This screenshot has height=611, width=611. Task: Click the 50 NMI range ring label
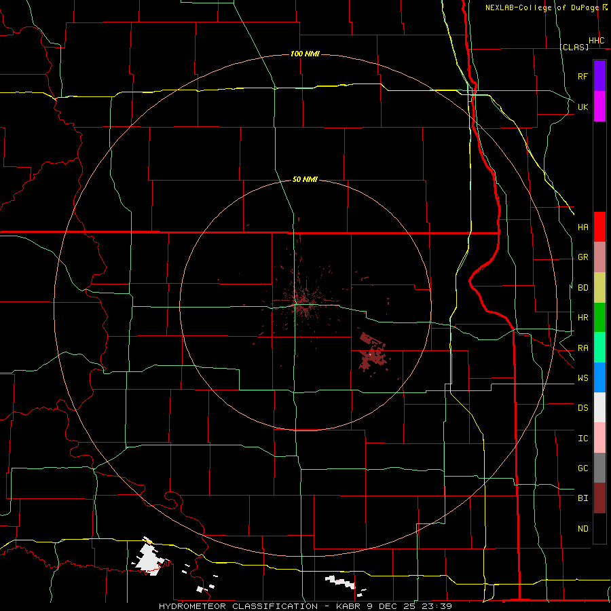coord(305,179)
